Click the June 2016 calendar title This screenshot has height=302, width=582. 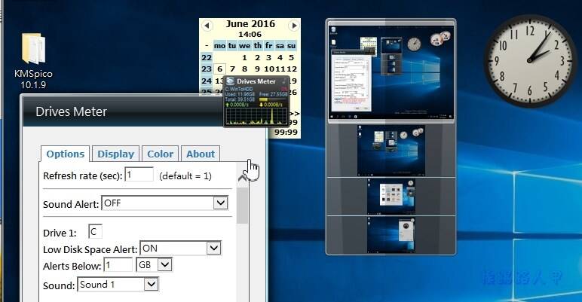point(250,24)
